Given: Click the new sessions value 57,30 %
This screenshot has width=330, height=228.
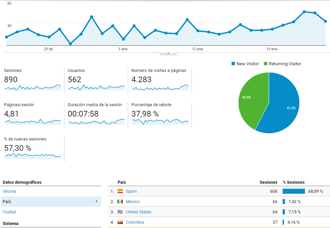Looking at the screenshot, I should [18, 148].
